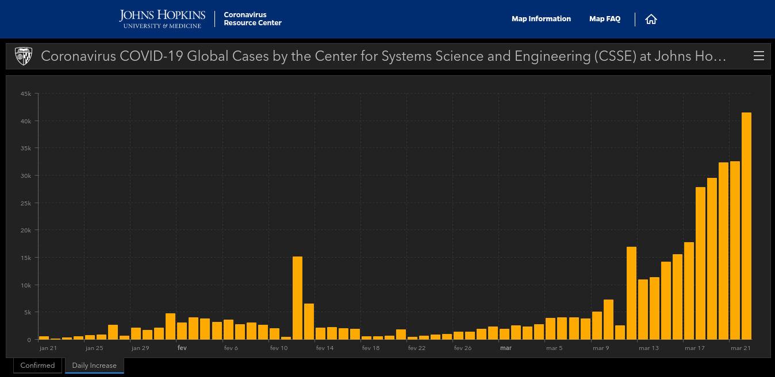
Task: Open the hamburger menu beside dashboard title
Action: click(x=758, y=56)
